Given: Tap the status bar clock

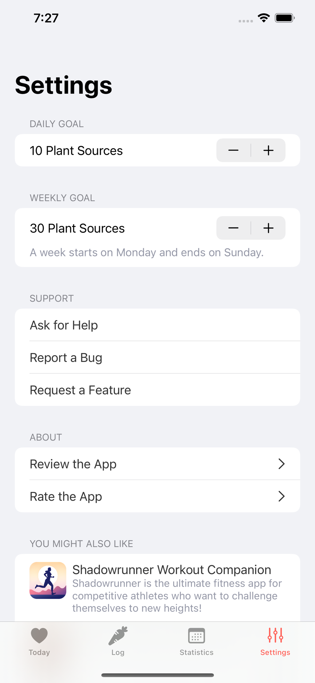Looking at the screenshot, I should 46,18.
